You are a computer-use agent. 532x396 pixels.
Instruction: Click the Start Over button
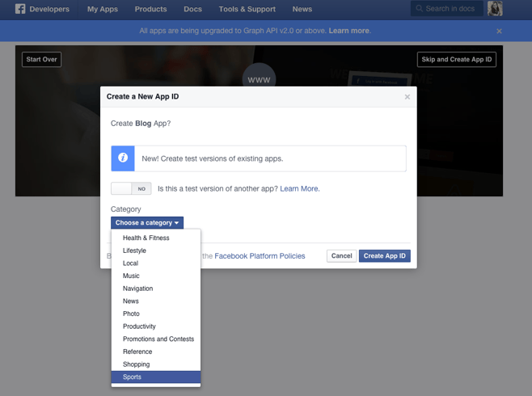(42, 59)
